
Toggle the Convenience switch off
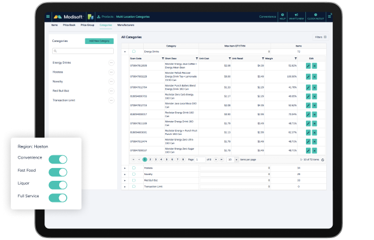pyautogui.click(x=58, y=159)
